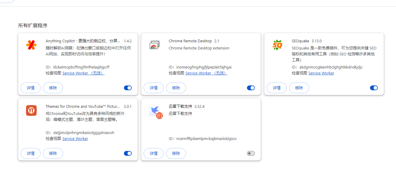396x176 pixels.
Task: Click the 迅雷下载支持 title text
Action: point(180,107)
